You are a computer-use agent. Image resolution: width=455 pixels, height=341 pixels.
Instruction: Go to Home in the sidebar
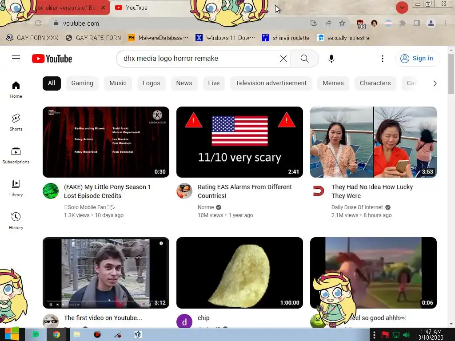click(16, 89)
